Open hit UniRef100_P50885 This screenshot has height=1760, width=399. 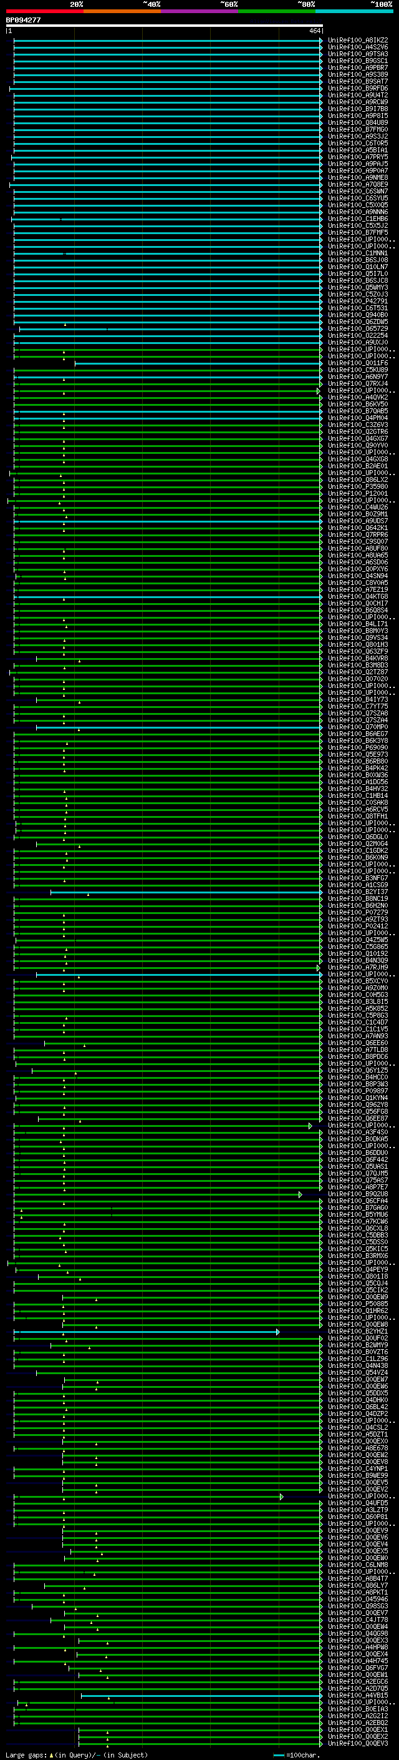[357, 1304]
